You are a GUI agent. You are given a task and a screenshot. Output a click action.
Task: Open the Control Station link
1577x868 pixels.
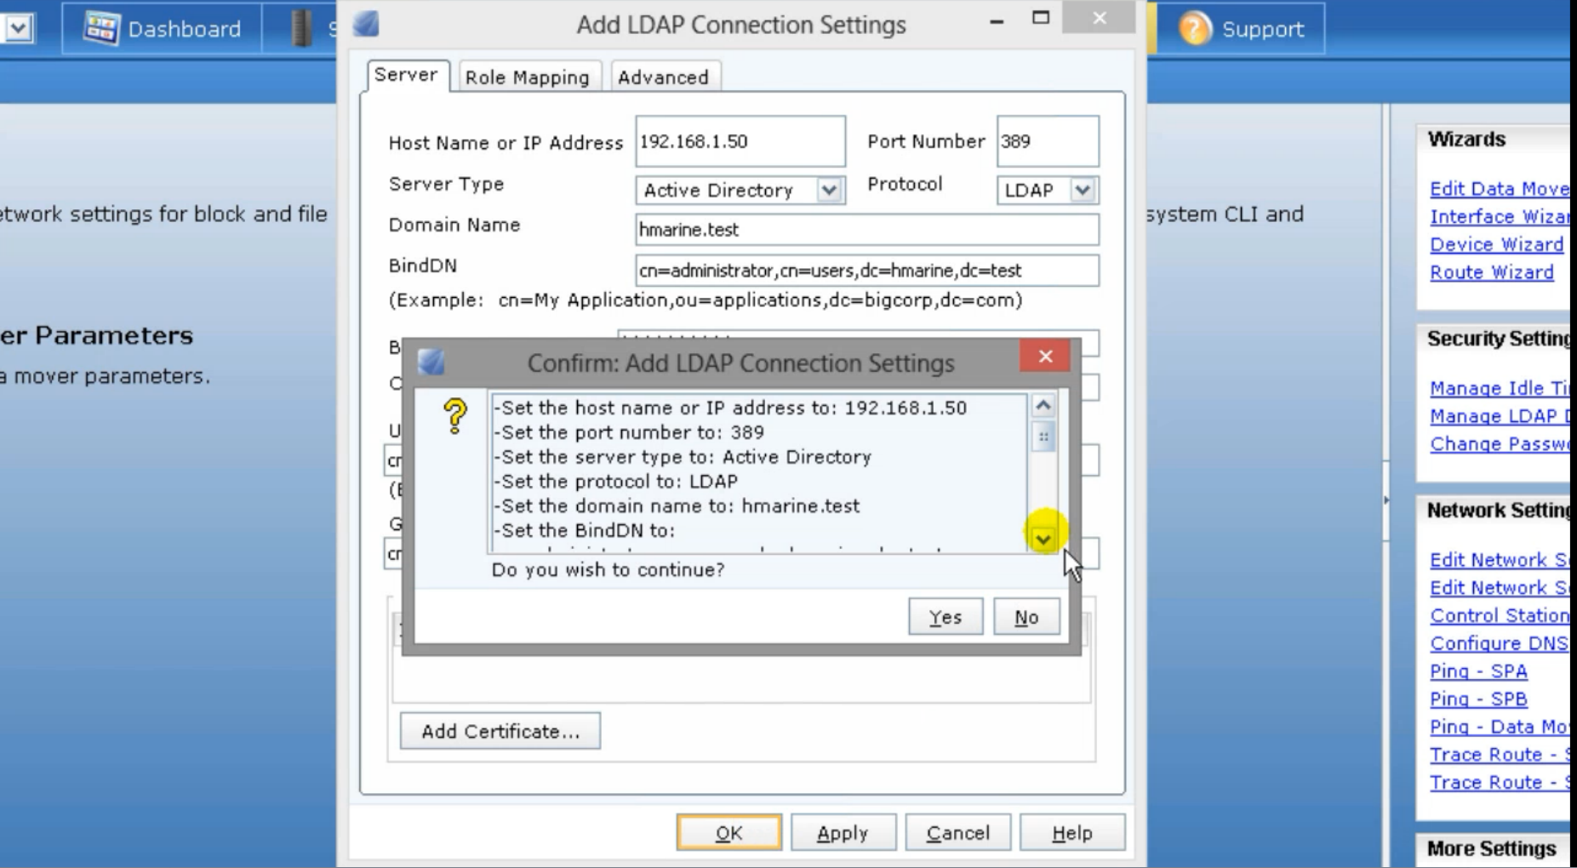[x=1500, y=616]
